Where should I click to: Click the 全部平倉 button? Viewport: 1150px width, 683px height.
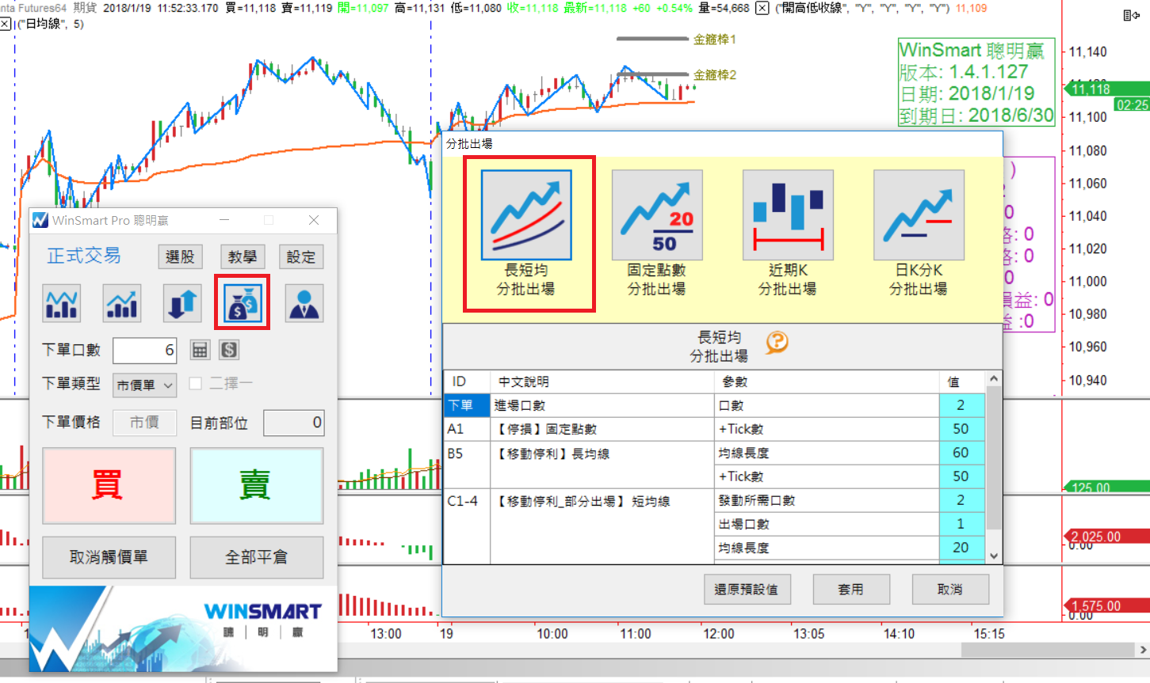257,557
